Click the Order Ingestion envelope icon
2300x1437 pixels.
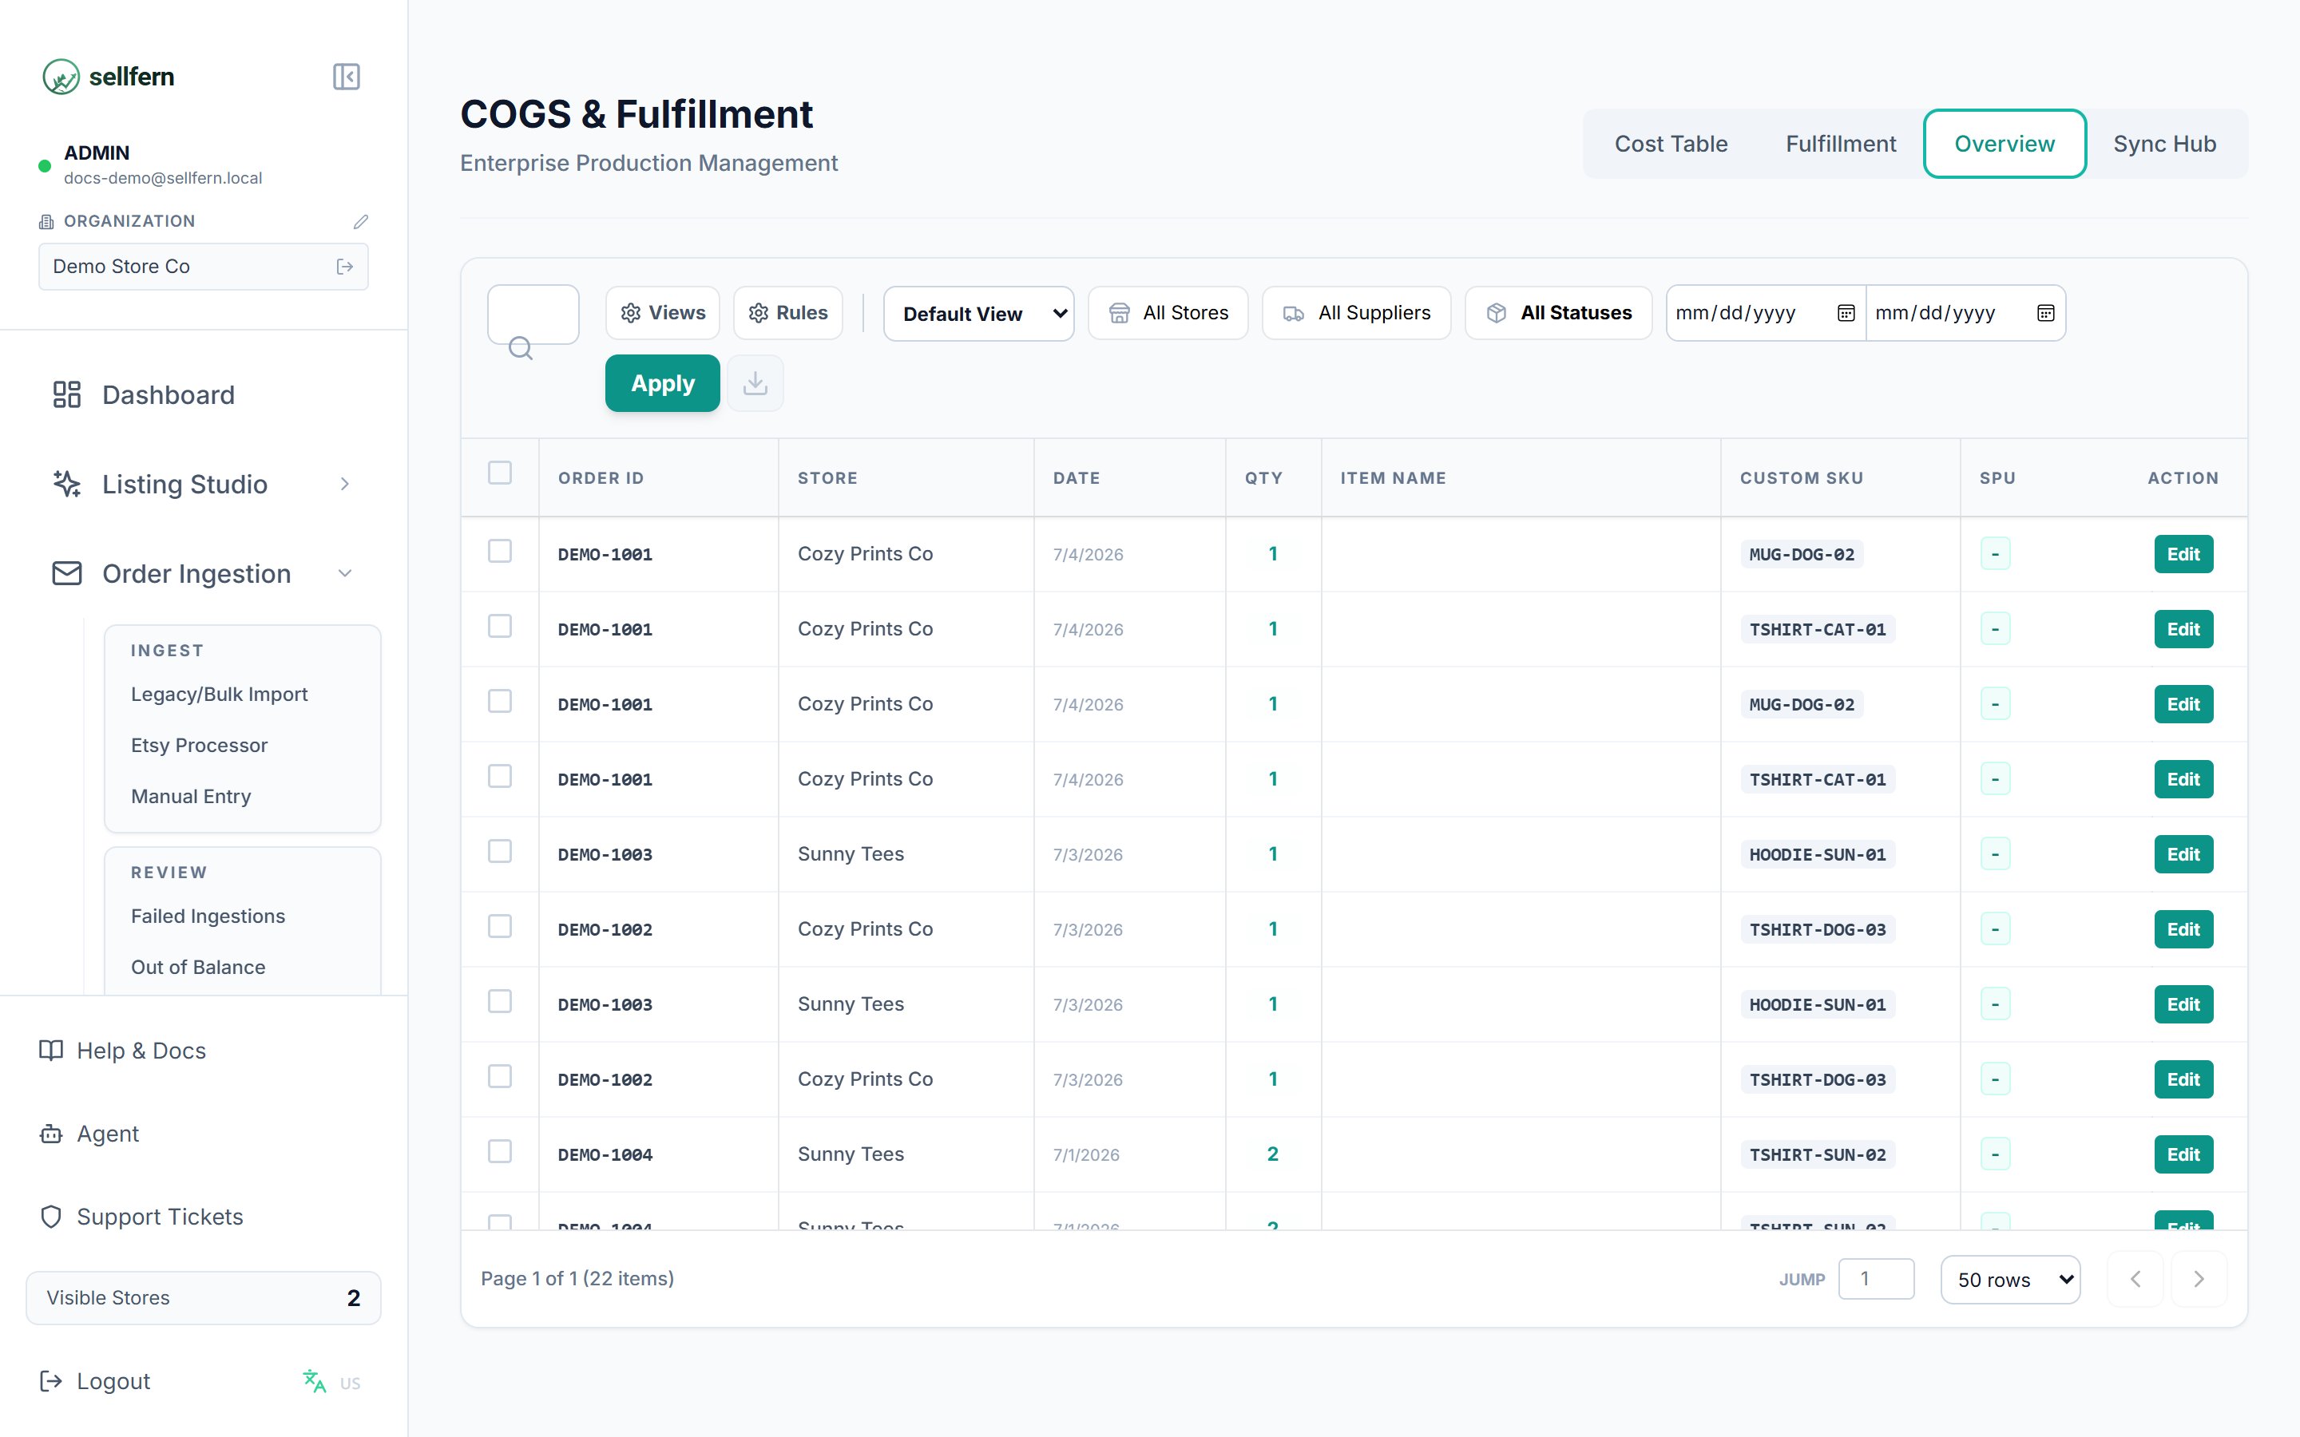click(66, 573)
